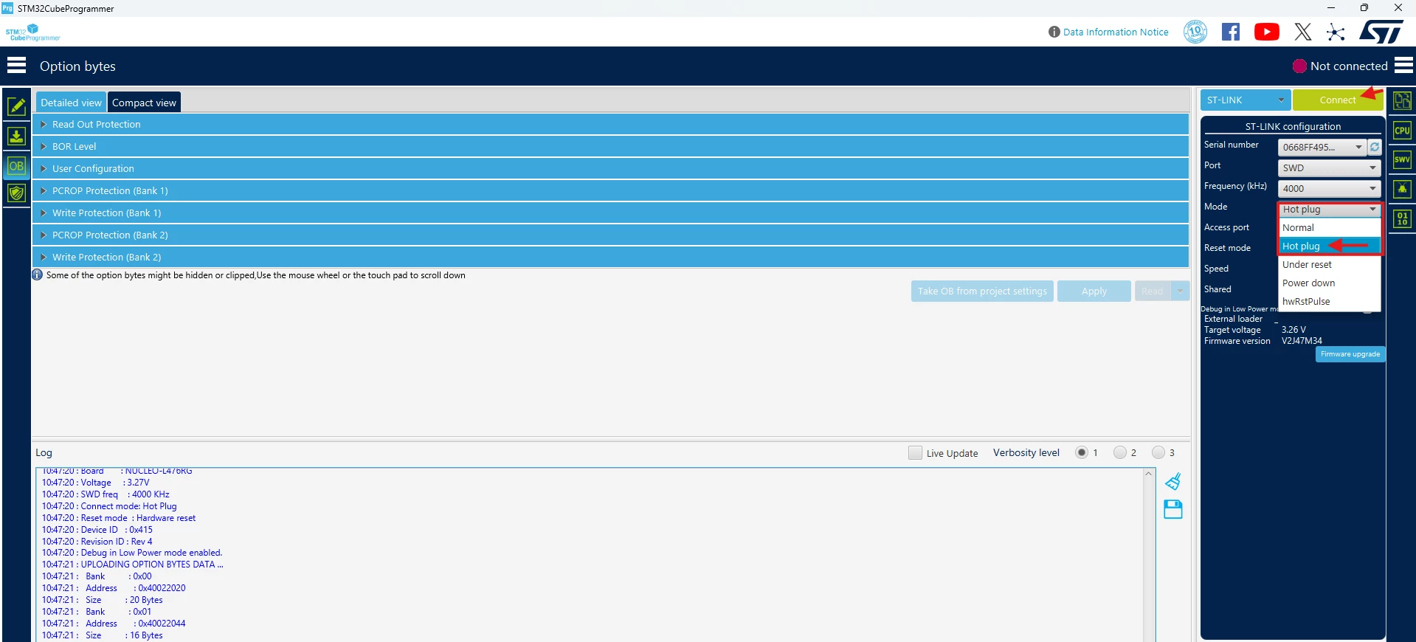Screen dimensions: 1416x642
Task: Click the log line 'UPLOADING OPTION BYTES DATA ...'
Action: coord(133,565)
